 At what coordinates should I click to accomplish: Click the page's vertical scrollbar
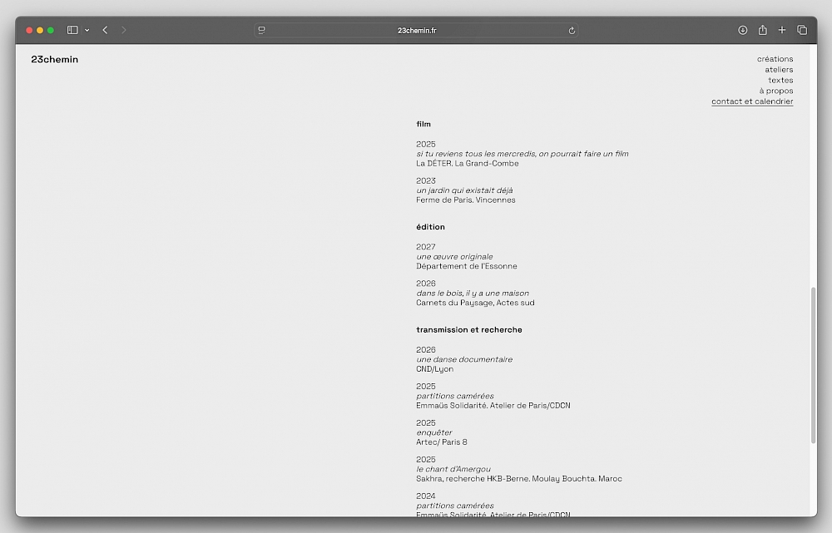[x=813, y=366]
